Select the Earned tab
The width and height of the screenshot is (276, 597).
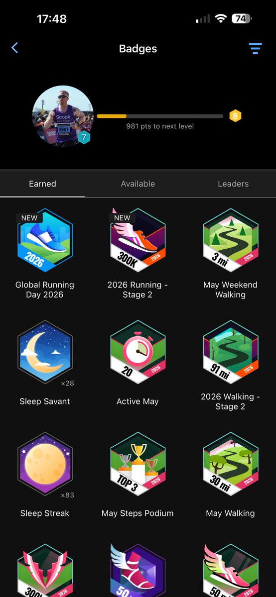point(42,184)
